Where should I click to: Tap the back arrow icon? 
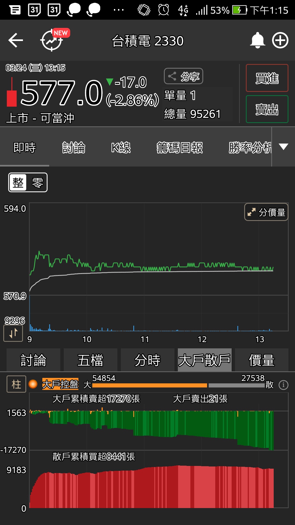click(16, 40)
